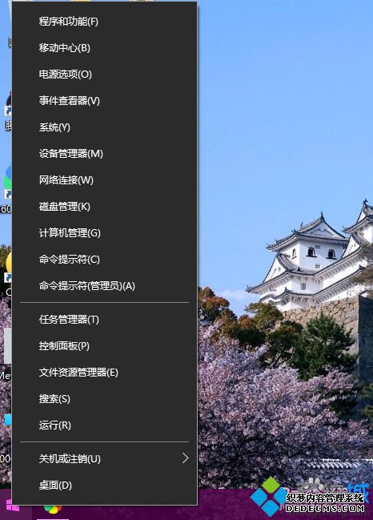Viewport: 373px width, 520px height.
Task: Select 搜索(S) menu item
Action: point(105,399)
